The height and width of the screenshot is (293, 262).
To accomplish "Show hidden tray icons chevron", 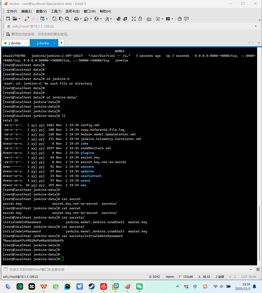I will (177, 286).
